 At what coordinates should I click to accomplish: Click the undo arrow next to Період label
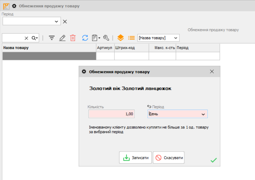[x=149, y=107]
